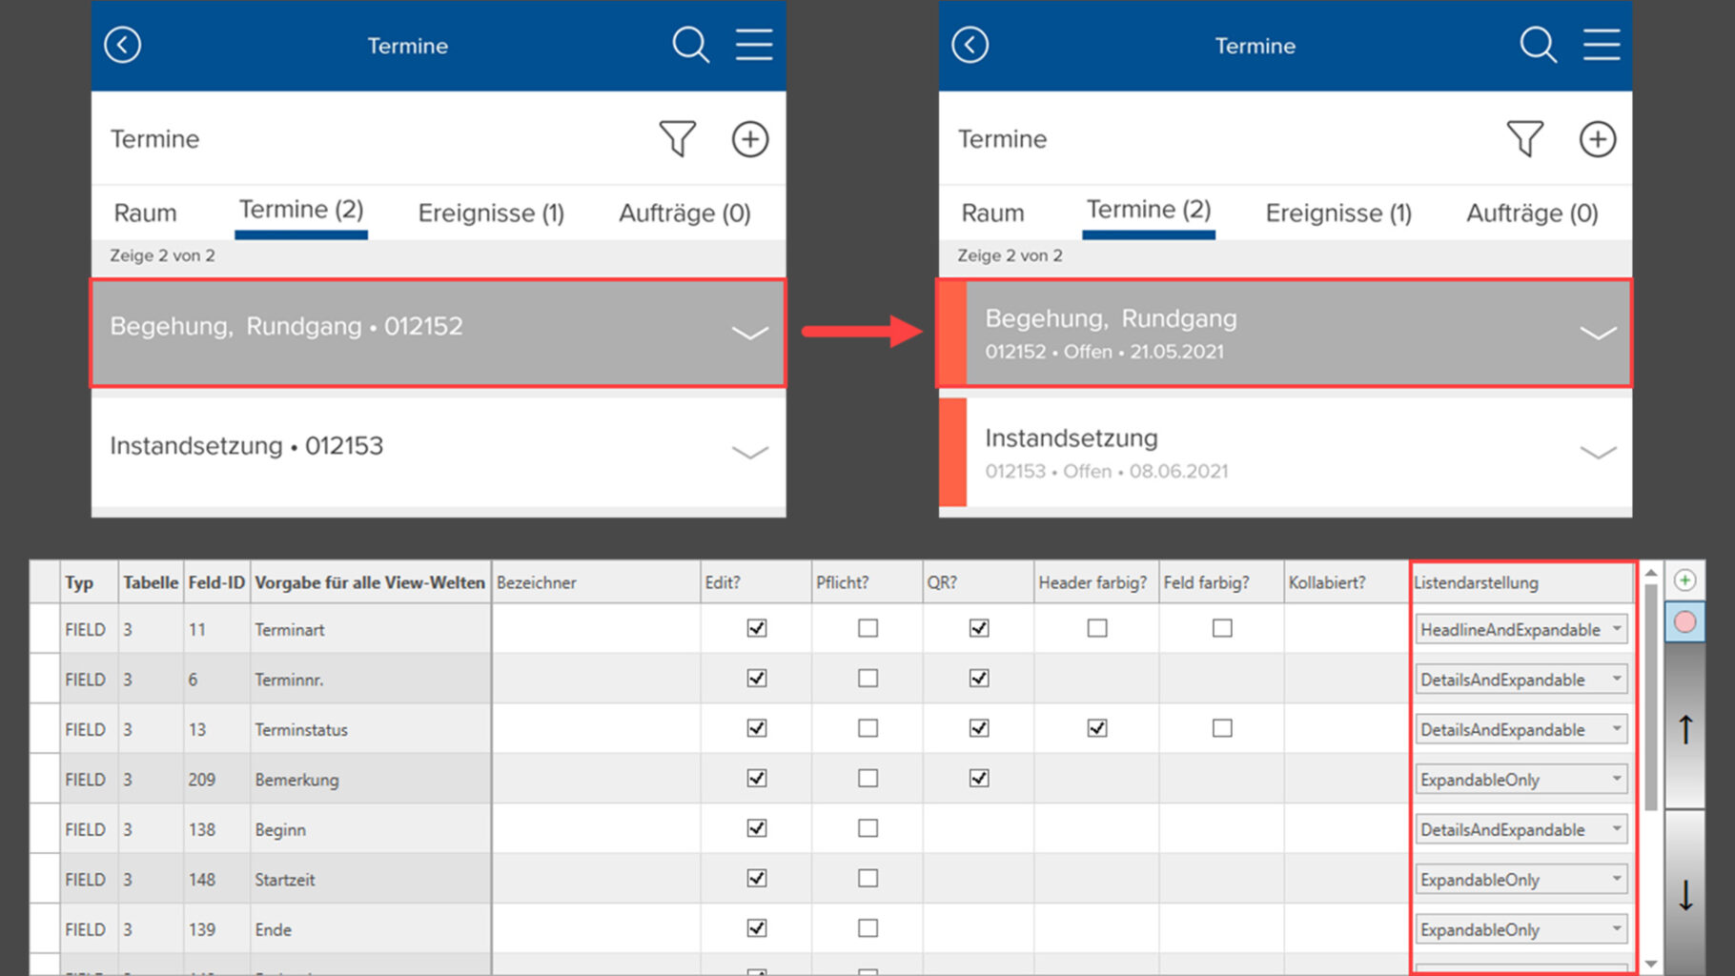This screenshot has height=976, width=1735.
Task: Open the hamburger menu in the right Termine header
Action: tap(1602, 45)
